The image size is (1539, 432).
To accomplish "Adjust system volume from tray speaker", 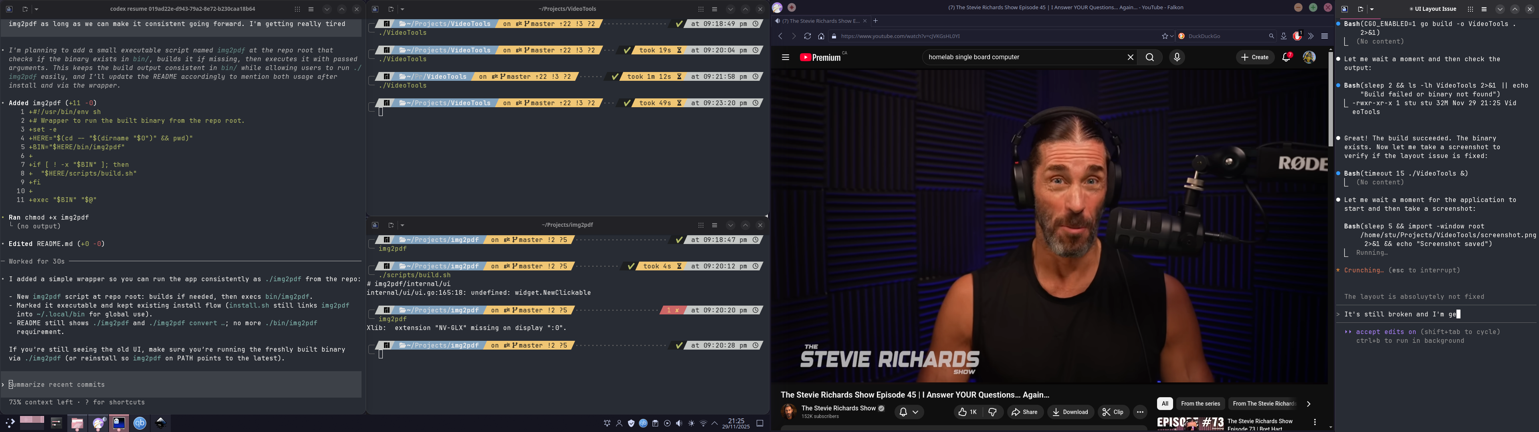I will click(679, 423).
